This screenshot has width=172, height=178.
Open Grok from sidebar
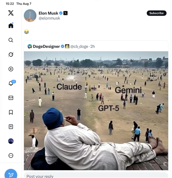click(x=11, y=55)
